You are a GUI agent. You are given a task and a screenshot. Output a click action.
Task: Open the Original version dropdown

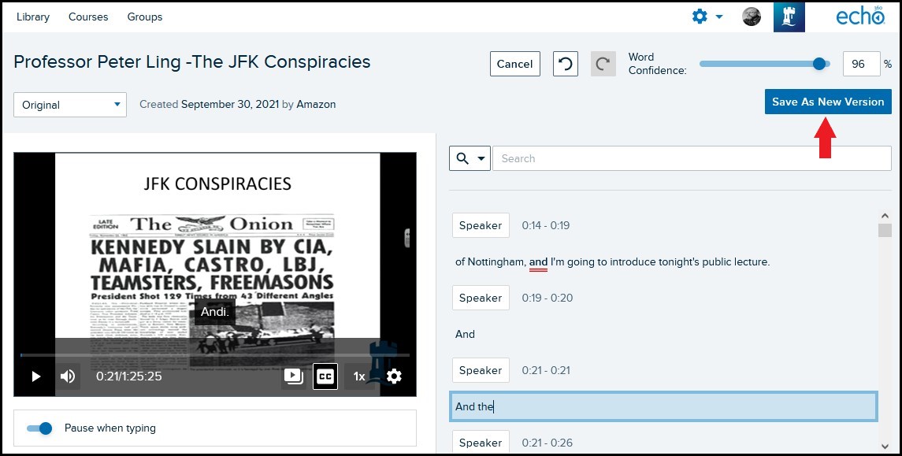(69, 104)
